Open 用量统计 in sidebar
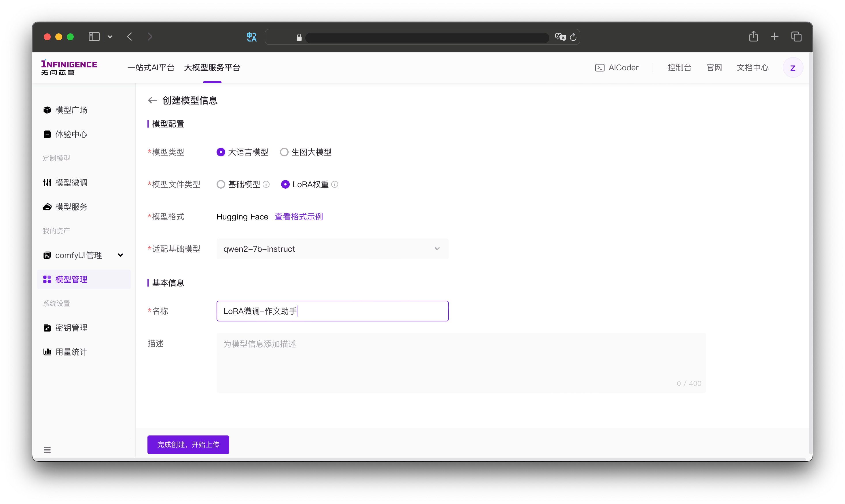Viewport: 845px width, 504px height. pyautogui.click(x=84, y=352)
